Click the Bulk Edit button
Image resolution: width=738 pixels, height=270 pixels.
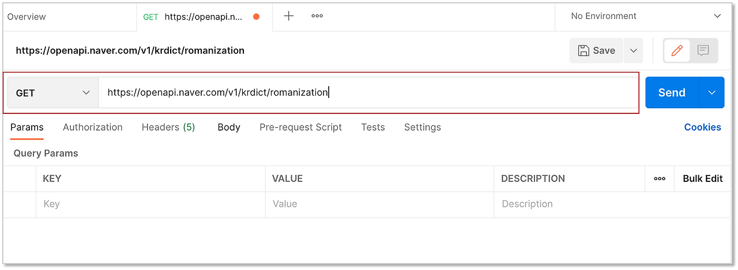point(702,178)
